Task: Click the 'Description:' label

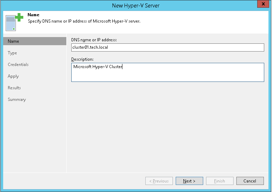Action: click(x=83, y=59)
